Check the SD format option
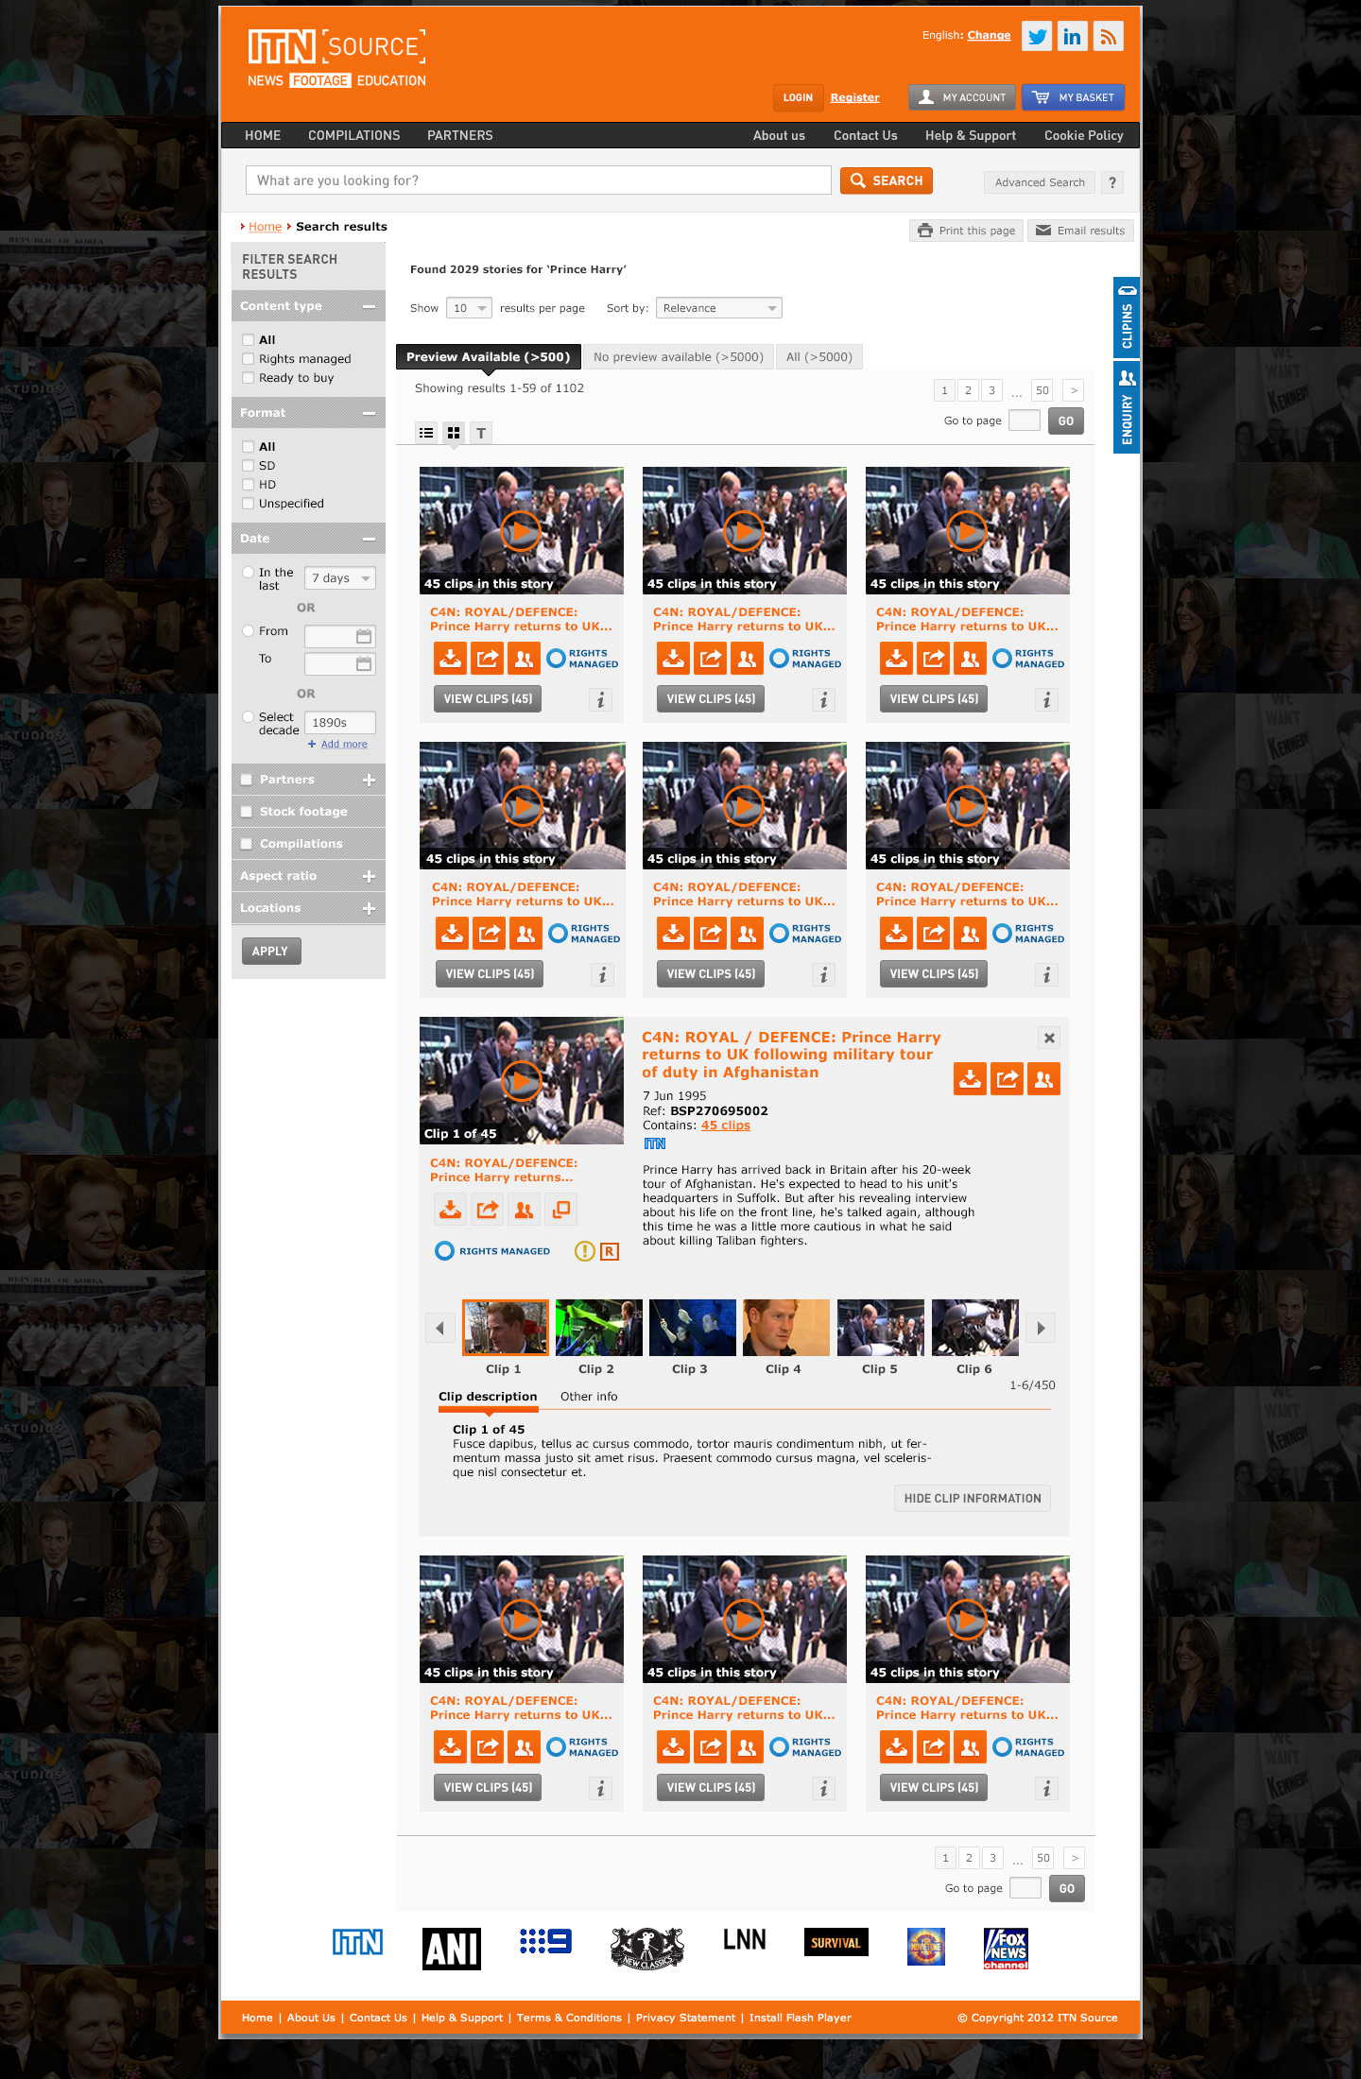The image size is (1361, 2079). 248,466
